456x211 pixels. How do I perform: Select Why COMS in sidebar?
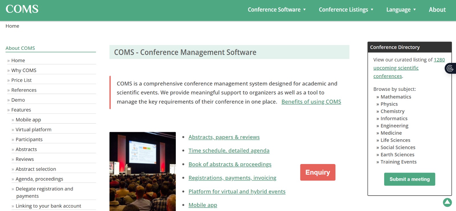pyautogui.click(x=24, y=70)
